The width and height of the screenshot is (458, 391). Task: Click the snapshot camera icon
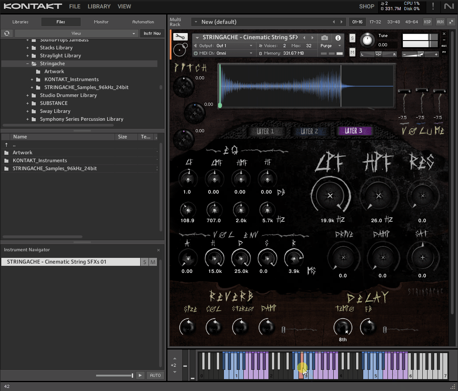(x=325, y=38)
